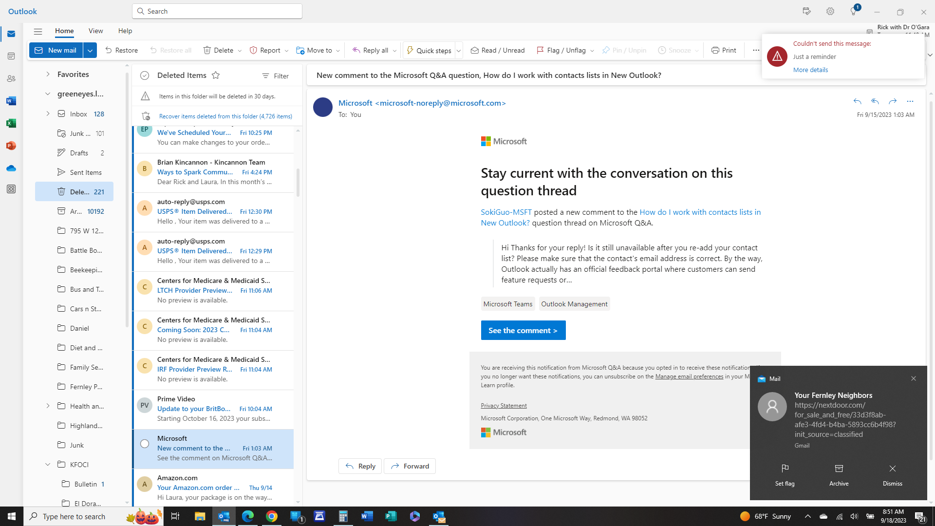The image size is (935, 526).
Task: Open Manage email preferences link
Action: 689,376
